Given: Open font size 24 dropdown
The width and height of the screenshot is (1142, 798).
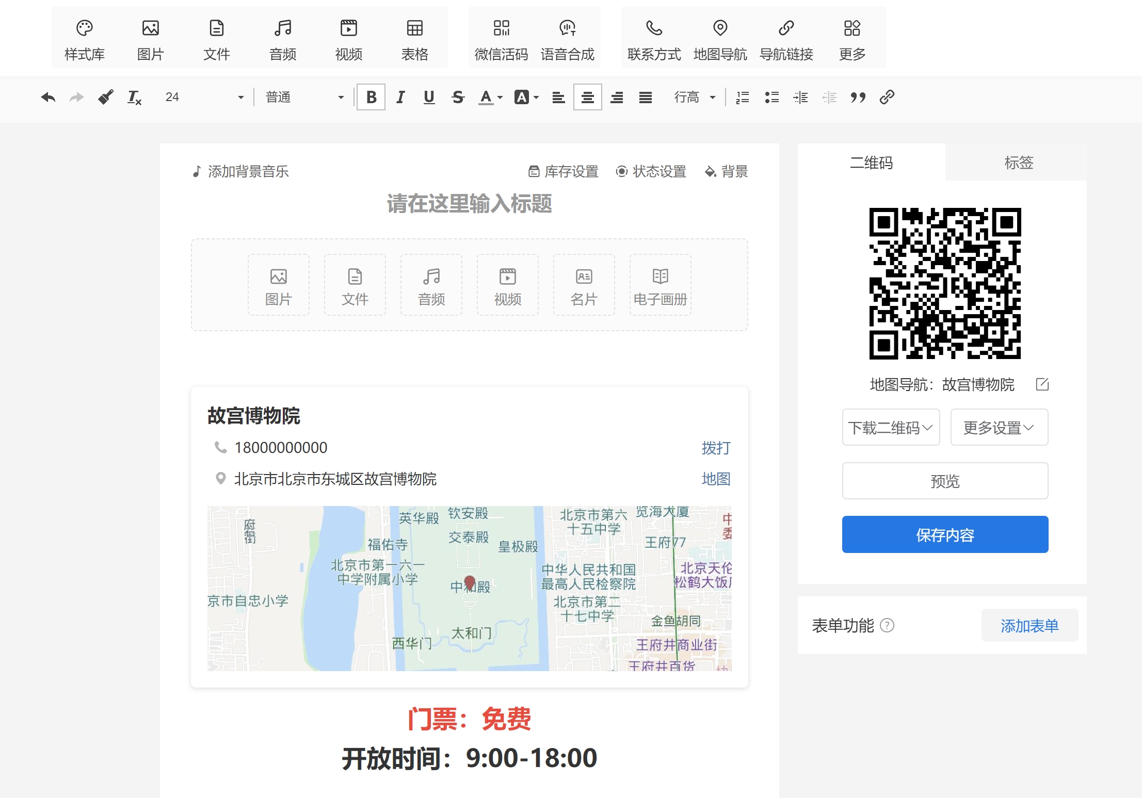Looking at the screenshot, I should click(204, 97).
